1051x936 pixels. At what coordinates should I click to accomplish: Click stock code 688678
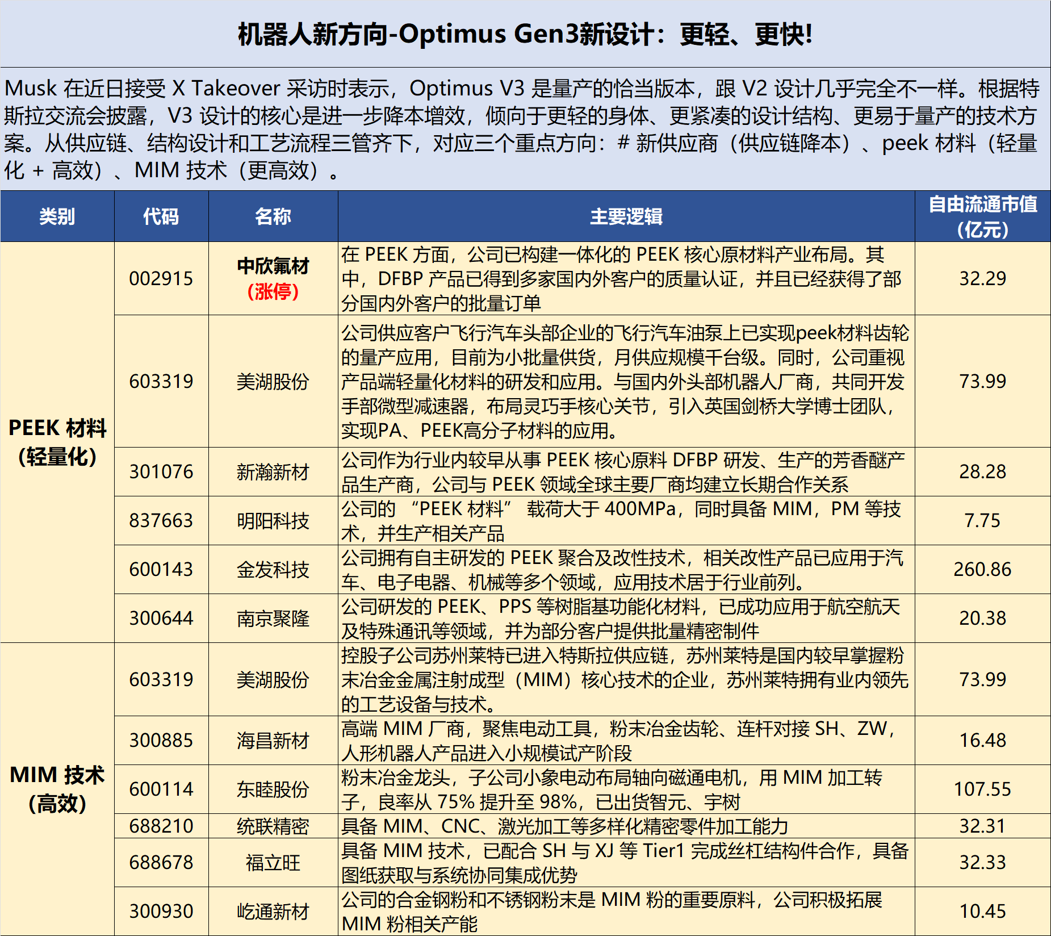[161, 863]
